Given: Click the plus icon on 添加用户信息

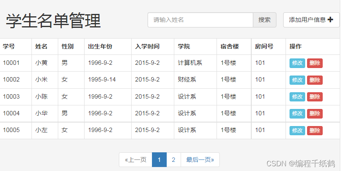Looking at the screenshot, I should (x=330, y=20).
